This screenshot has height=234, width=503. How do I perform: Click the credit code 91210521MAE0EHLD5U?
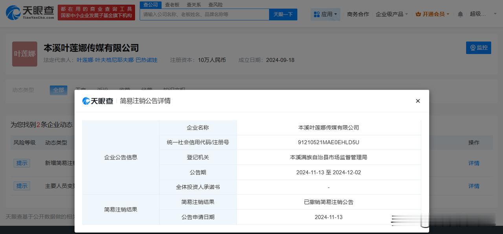coord(329,143)
